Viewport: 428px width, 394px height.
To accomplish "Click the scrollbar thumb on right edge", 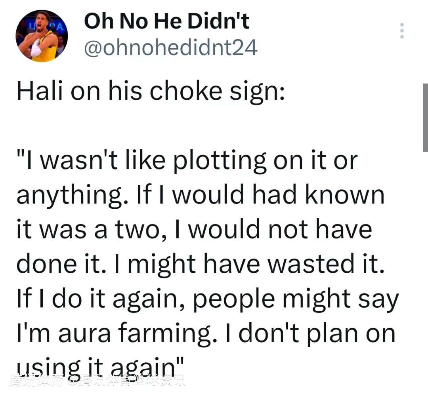I will point(425,118).
